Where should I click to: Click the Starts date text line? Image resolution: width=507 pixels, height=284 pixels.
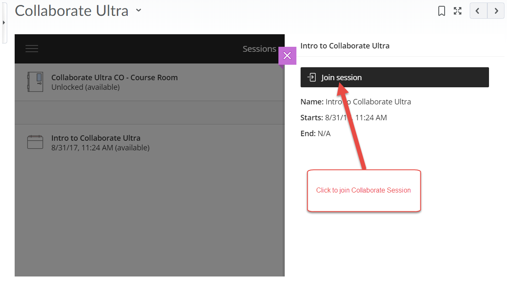(343, 117)
